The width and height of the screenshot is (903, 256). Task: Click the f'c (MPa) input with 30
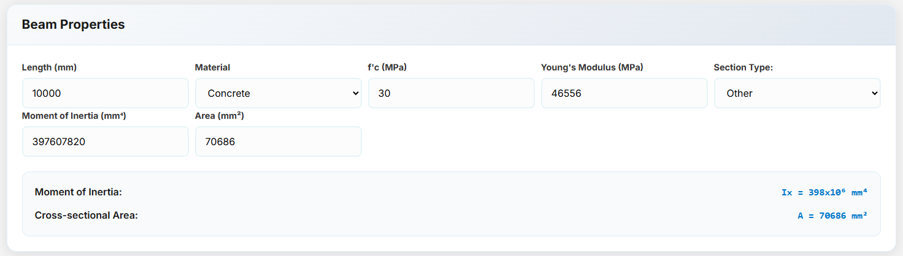[x=451, y=93]
